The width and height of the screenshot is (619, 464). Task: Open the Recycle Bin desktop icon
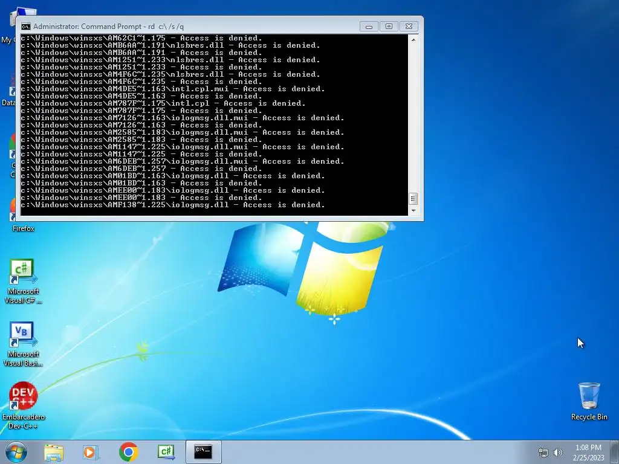click(589, 401)
